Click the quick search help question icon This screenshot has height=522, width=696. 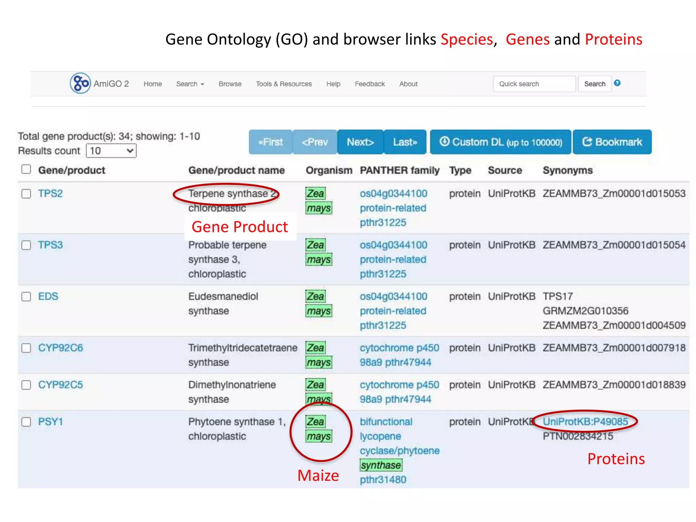point(617,83)
